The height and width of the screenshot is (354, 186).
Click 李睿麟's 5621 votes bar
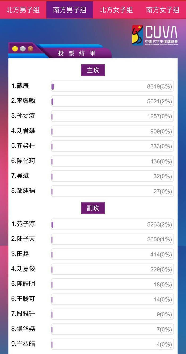click(x=112, y=101)
